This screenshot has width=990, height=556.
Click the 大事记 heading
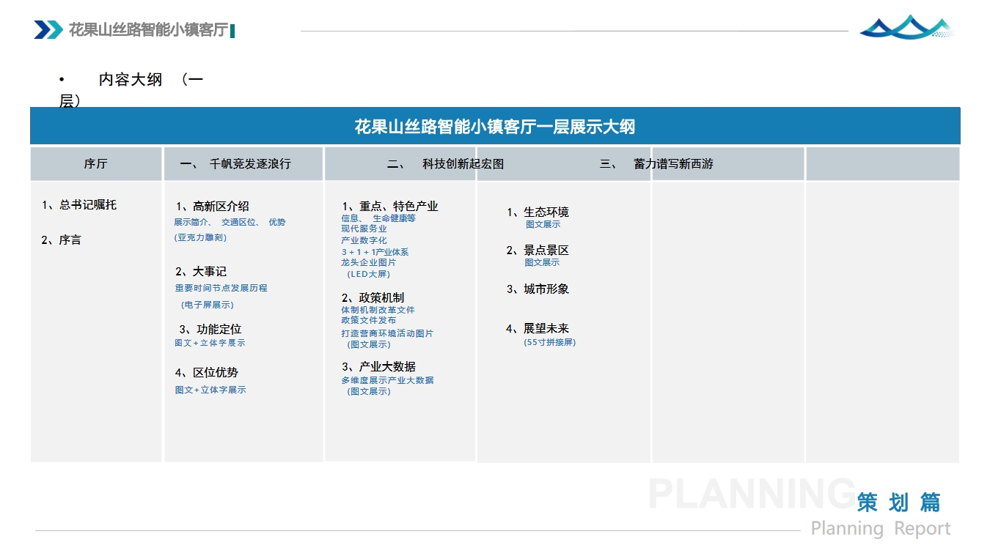pos(201,272)
